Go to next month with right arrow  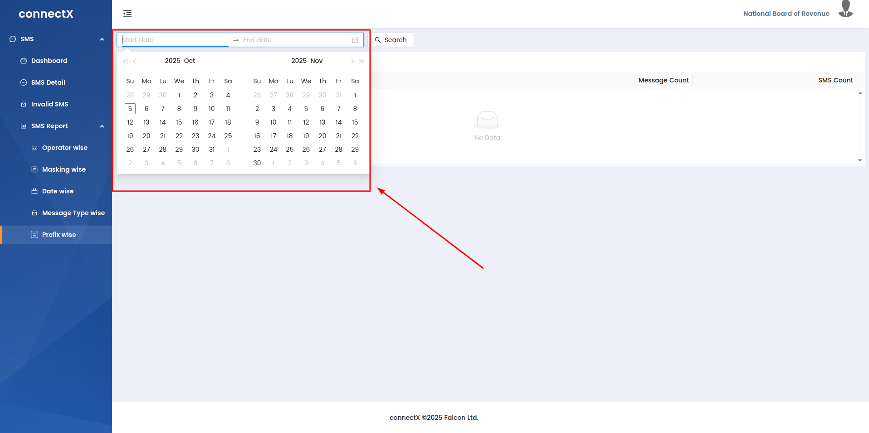[x=352, y=61]
